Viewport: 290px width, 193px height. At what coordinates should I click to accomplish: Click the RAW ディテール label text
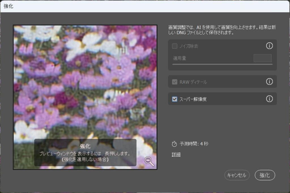click(193, 82)
